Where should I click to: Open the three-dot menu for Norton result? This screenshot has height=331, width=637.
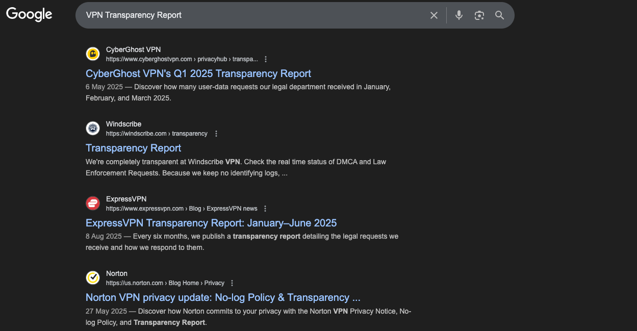(232, 283)
